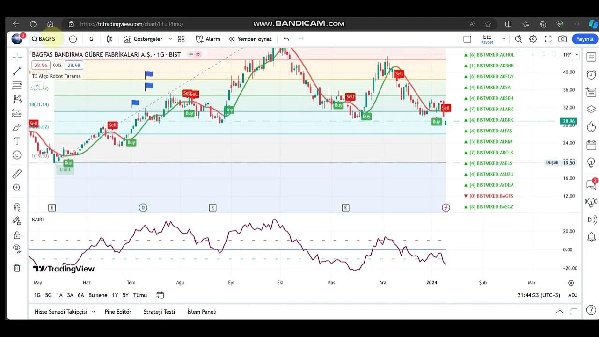Open chart settings gear
The height and width of the screenshot is (337, 599).
(x=533, y=39)
